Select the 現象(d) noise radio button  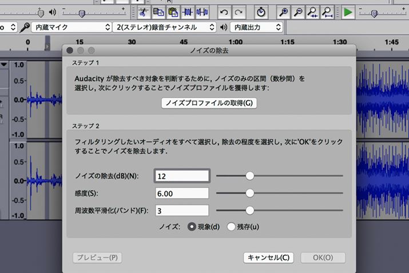coord(192,227)
